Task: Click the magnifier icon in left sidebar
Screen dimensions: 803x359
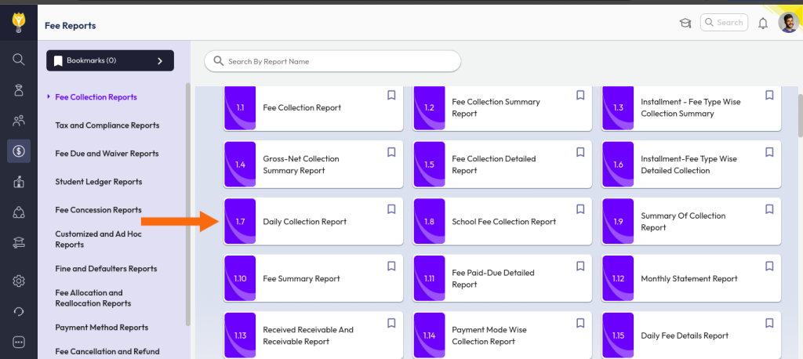Action: pos(19,59)
